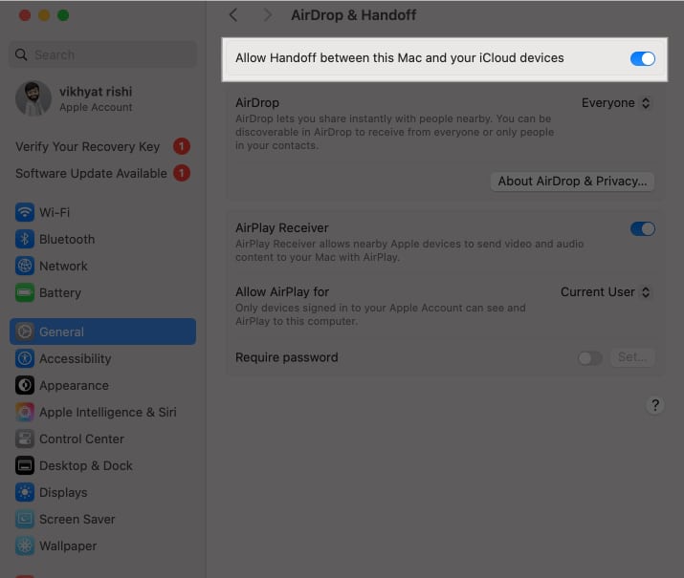Open the Bluetooth icon in sidebar
Viewport: 684px width, 578px height.
(x=25, y=239)
